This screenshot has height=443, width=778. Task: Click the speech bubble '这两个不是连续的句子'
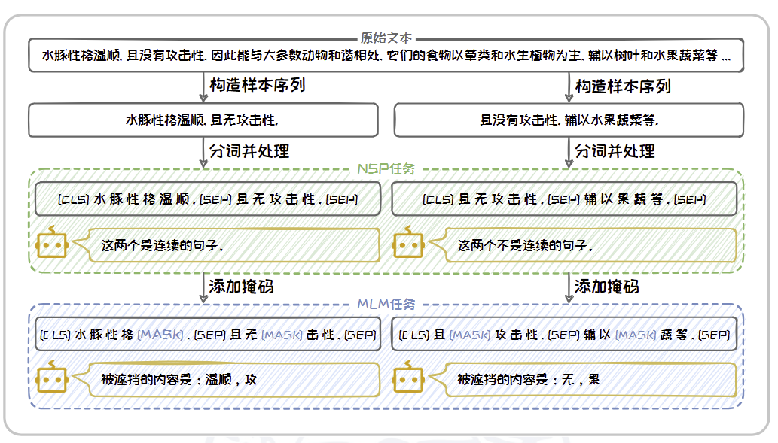(x=587, y=245)
